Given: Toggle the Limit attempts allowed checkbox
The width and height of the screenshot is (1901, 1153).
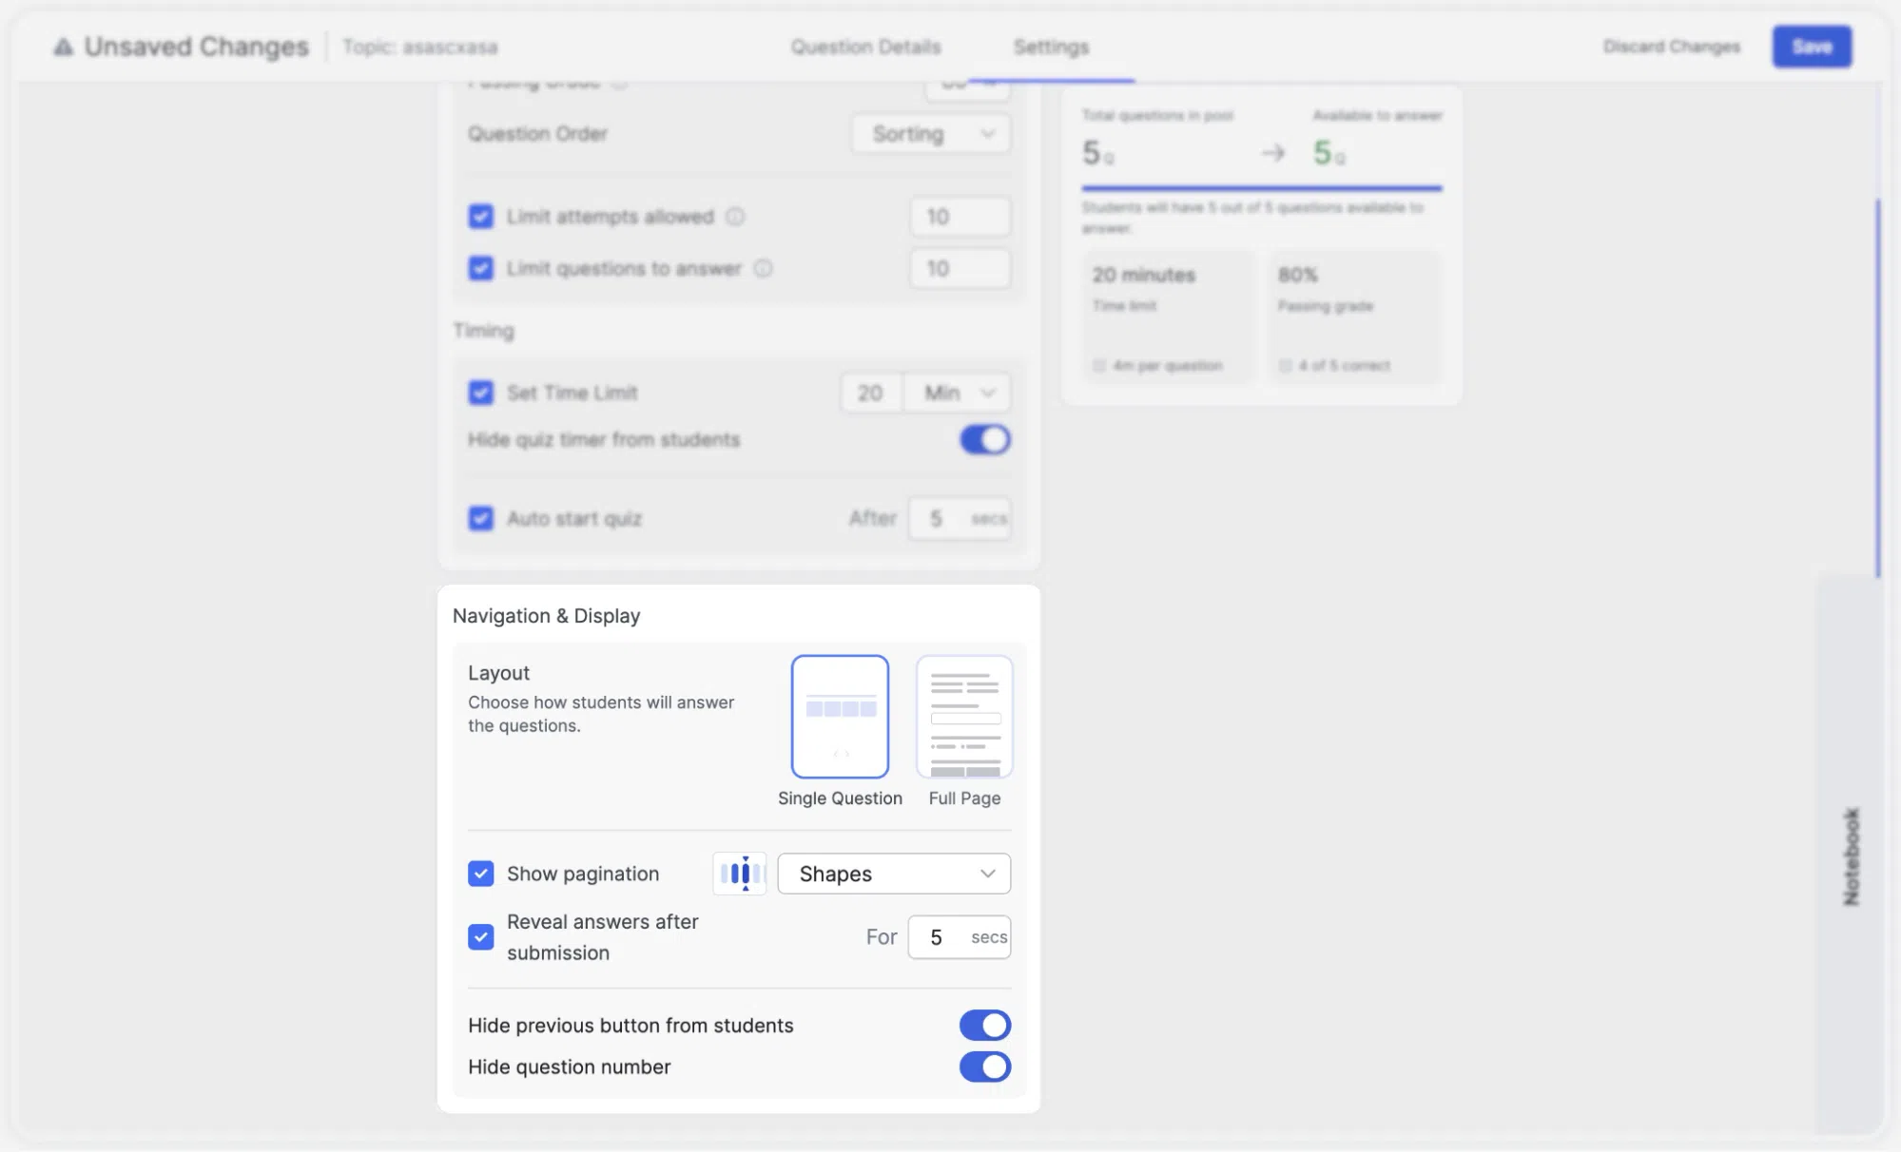Looking at the screenshot, I should coord(481,217).
